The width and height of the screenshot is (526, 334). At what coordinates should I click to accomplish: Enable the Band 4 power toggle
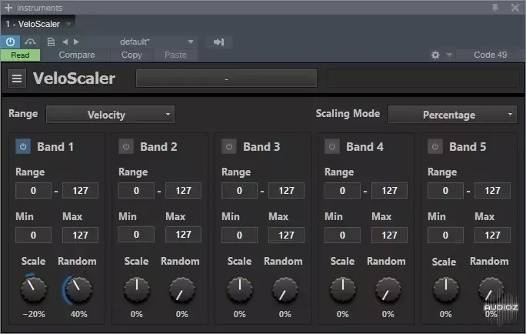[x=331, y=147]
